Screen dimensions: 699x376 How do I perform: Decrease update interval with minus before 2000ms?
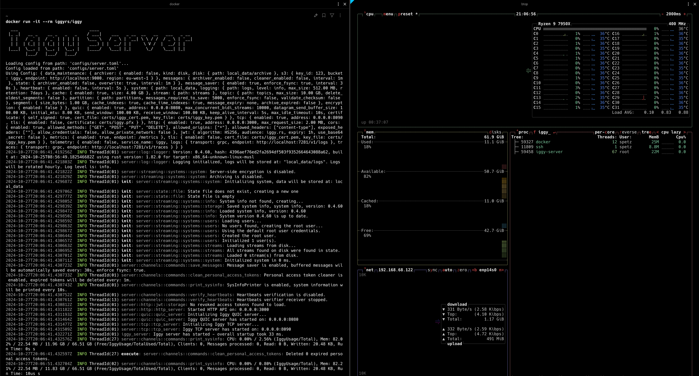click(x=662, y=14)
